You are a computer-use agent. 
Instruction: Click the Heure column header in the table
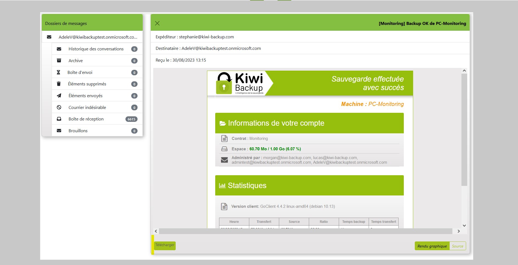tap(234, 222)
